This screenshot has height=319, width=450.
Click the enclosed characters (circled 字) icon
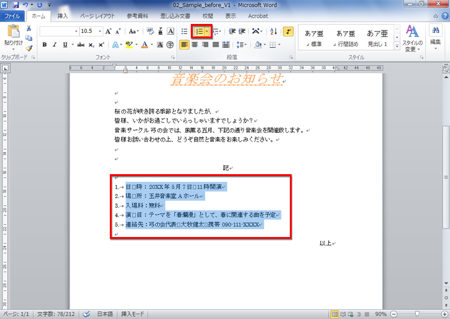click(170, 45)
